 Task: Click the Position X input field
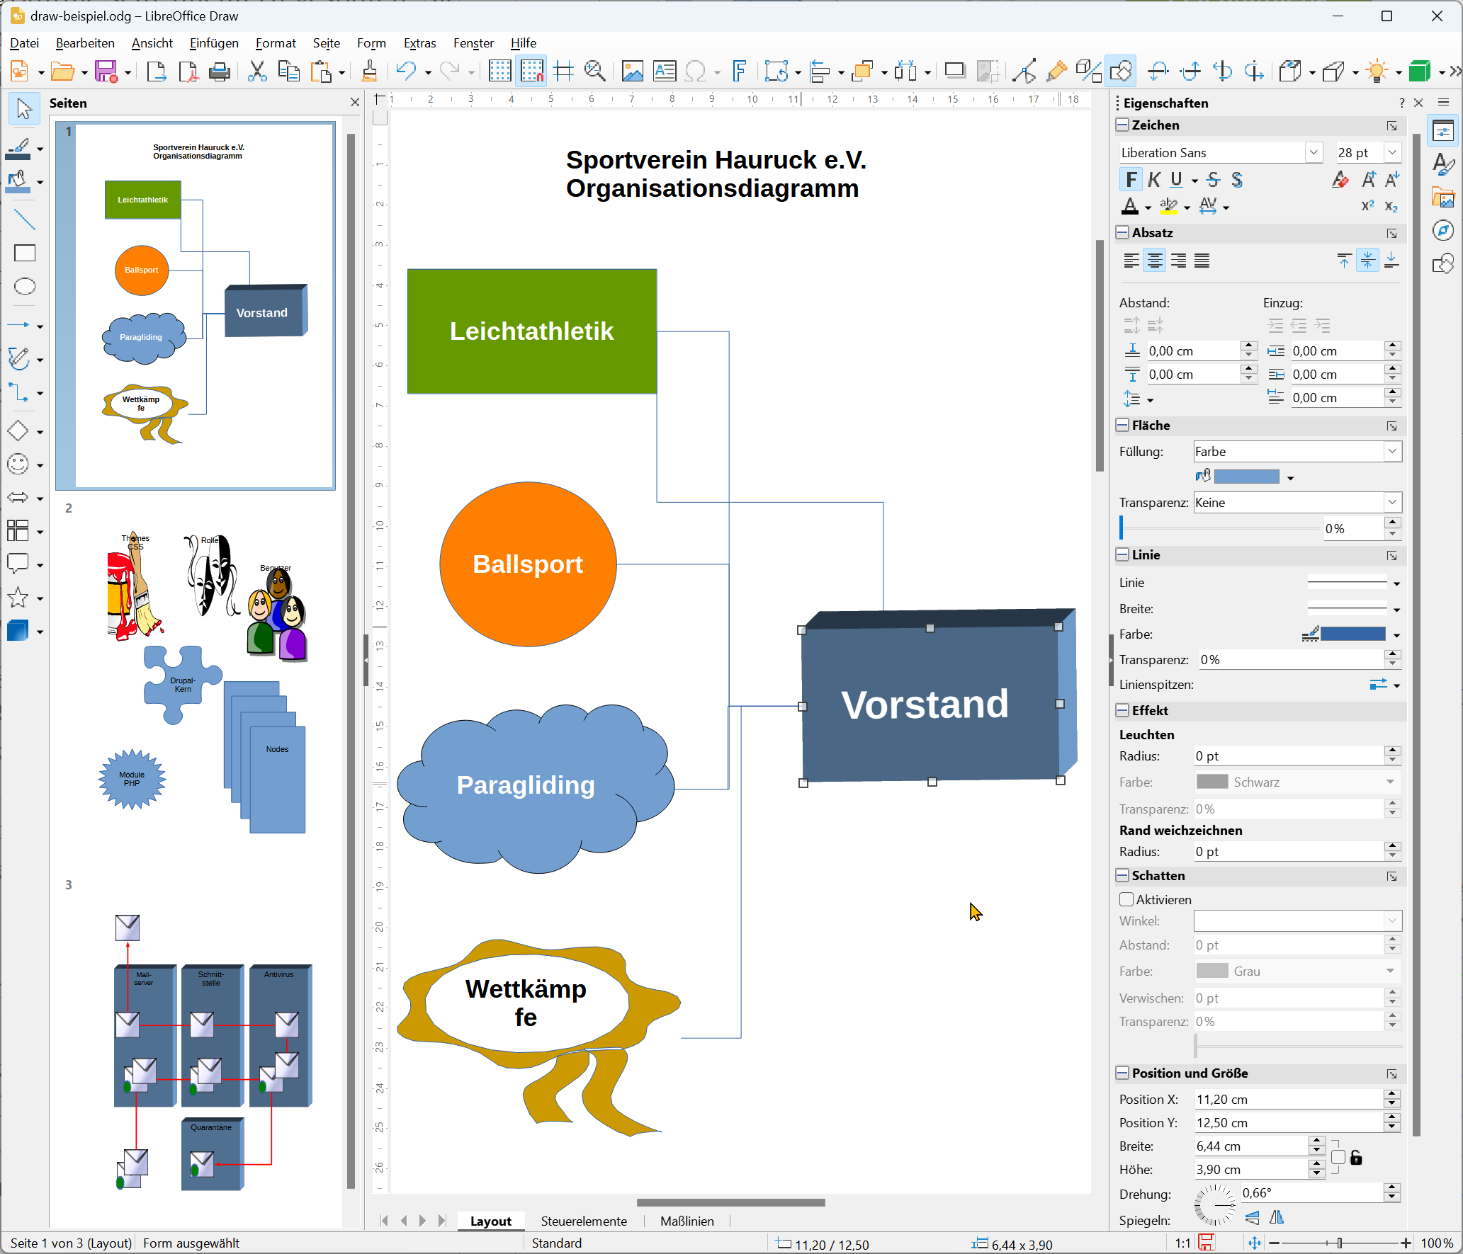[1288, 1099]
